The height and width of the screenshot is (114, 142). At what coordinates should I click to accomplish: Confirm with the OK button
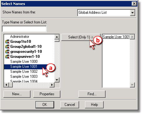(x=45, y=105)
